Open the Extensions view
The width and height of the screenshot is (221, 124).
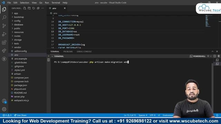4,42
